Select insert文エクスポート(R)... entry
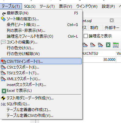121x123 pixels. 41,85
